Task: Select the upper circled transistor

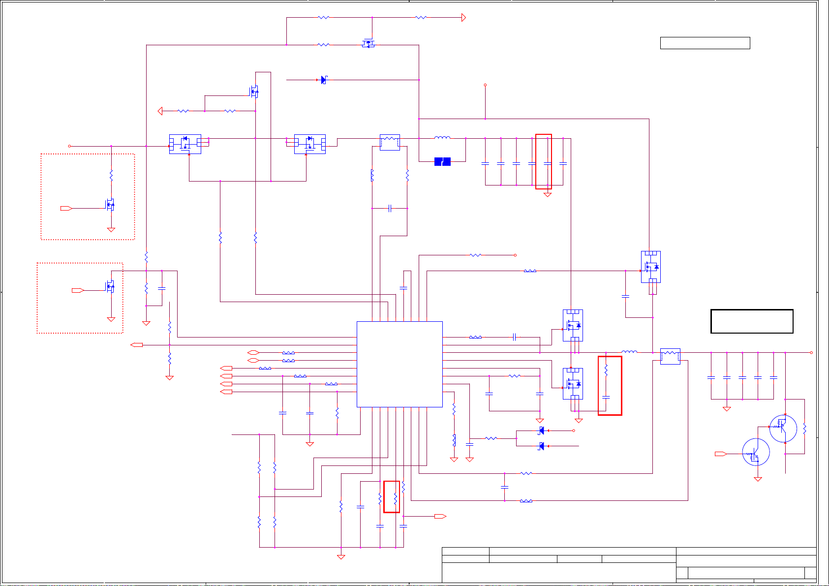Action: (x=783, y=429)
